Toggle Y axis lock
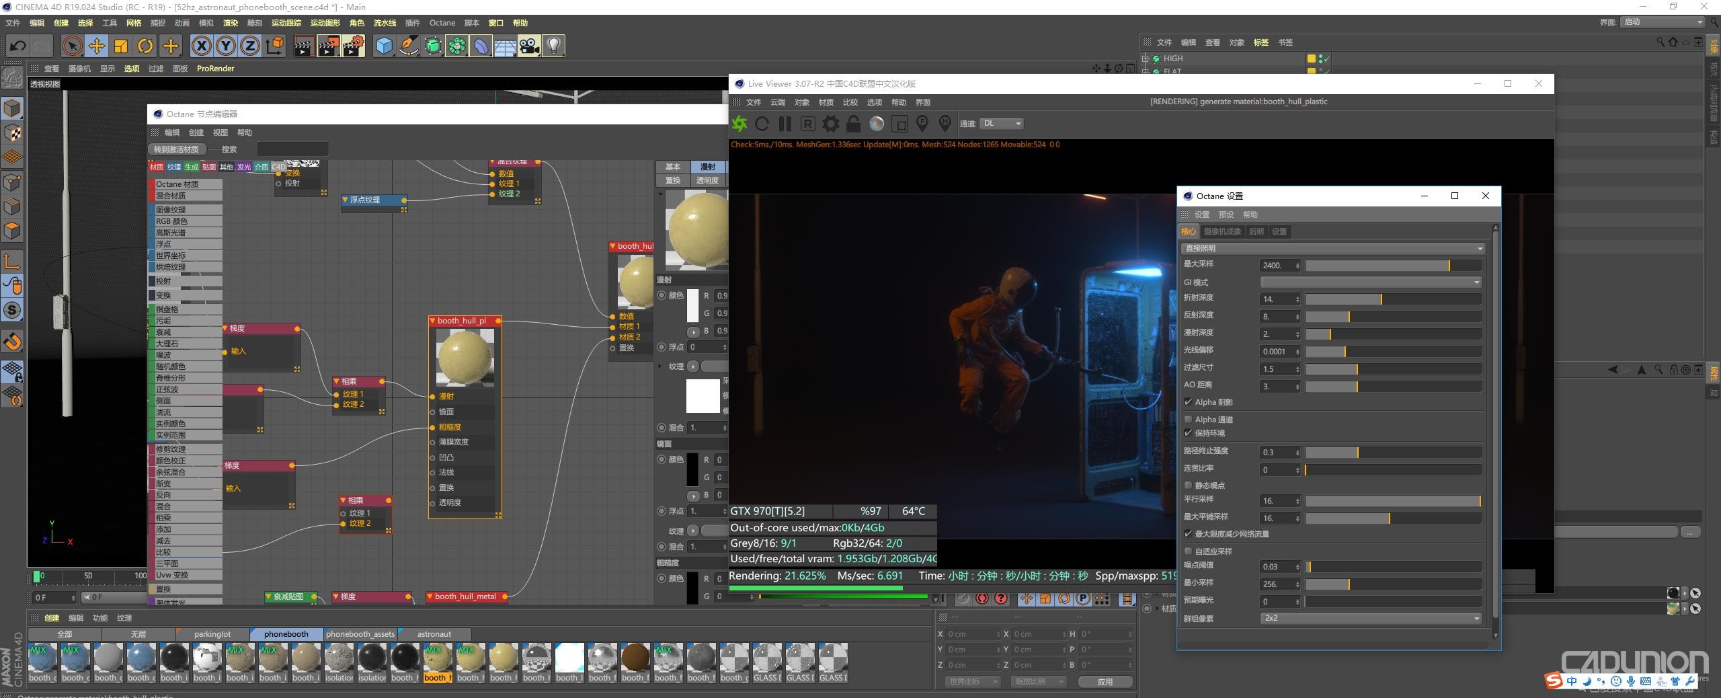This screenshot has width=1721, height=698. tap(226, 46)
